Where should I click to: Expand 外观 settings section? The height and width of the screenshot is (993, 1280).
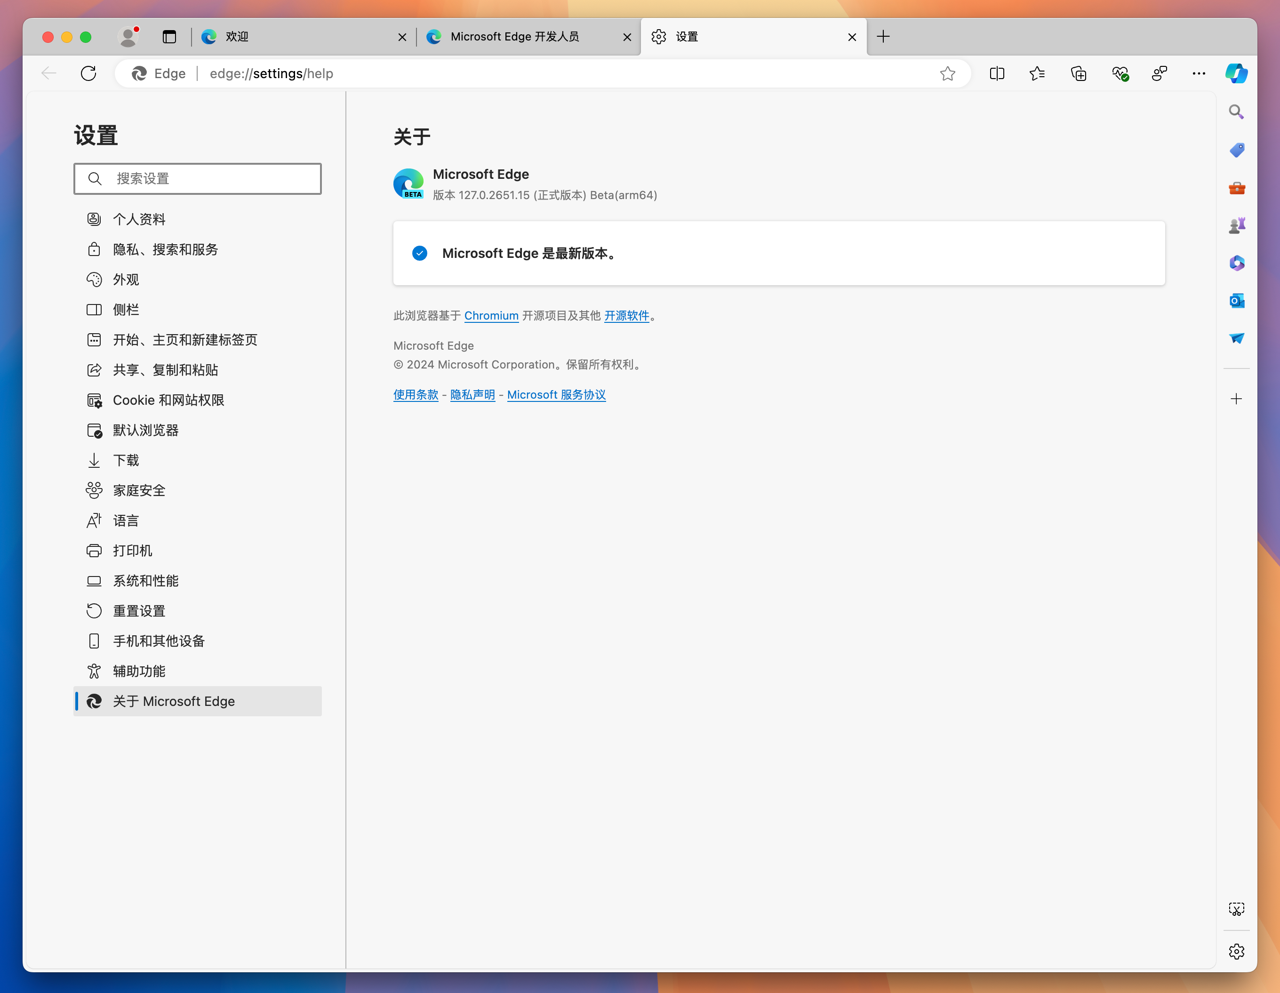coord(125,279)
